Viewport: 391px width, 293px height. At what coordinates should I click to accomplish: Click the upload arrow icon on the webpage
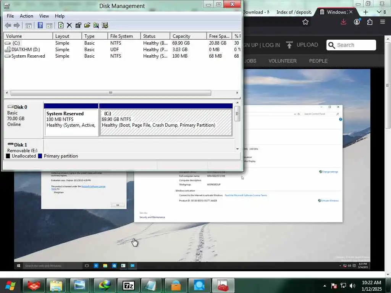289,45
